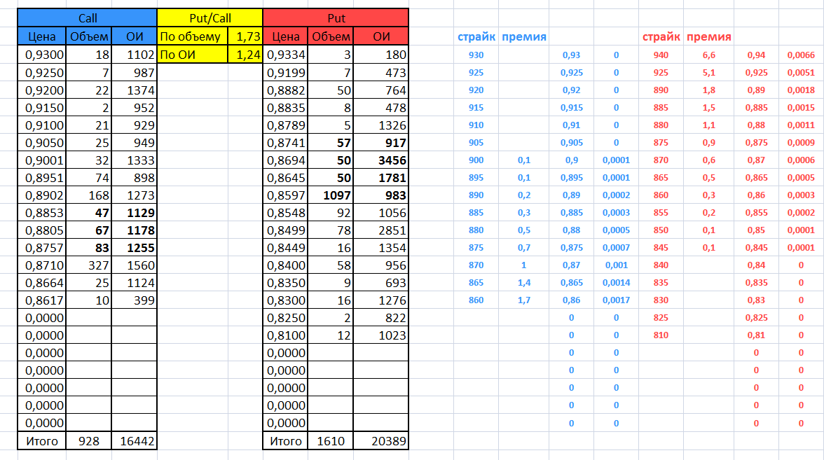Click the red 'премия' column header
Image resolution: width=824 pixels, height=460 pixels.
coord(709,36)
